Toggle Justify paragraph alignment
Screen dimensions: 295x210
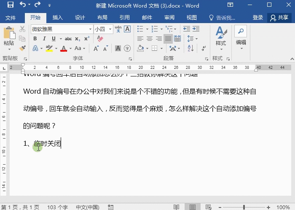click(x=168, y=39)
